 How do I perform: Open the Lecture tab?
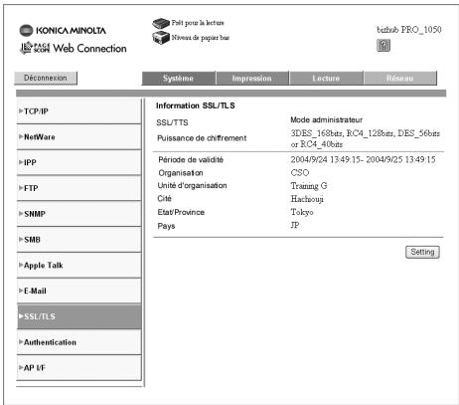[x=326, y=79]
